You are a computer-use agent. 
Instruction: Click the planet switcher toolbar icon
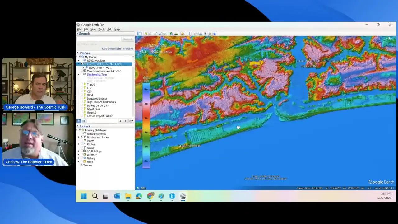[x=183, y=34]
